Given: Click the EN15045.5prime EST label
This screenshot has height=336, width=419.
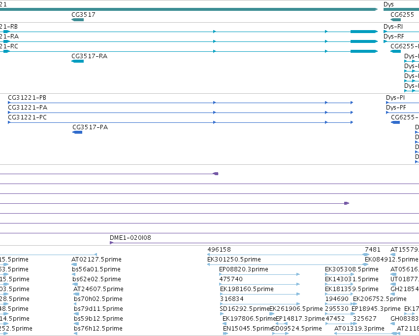Looking at the screenshot, I should click(x=248, y=329).
